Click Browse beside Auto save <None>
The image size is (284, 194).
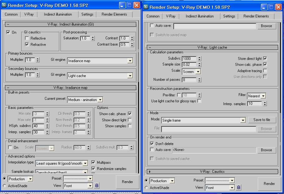click(266, 150)
